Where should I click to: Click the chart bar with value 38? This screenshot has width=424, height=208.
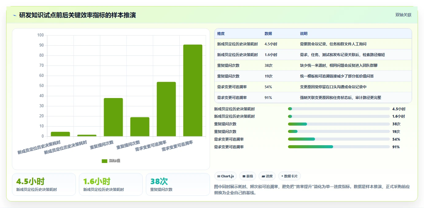113,117
